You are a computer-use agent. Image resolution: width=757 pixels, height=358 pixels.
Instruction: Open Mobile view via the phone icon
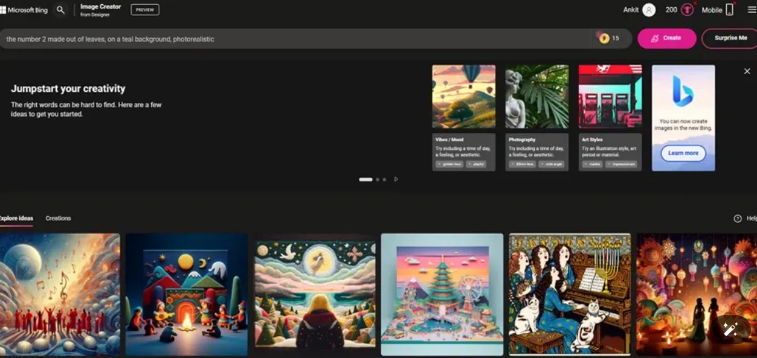pos(729,10)
